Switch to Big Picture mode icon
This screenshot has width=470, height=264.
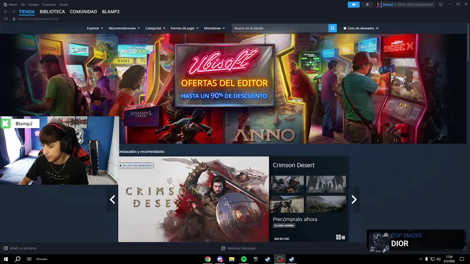[441, 4]
